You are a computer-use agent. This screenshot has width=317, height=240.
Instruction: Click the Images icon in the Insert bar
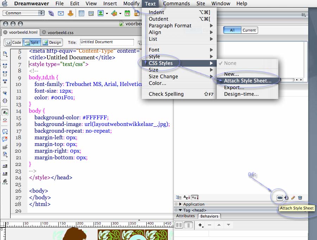101,13
